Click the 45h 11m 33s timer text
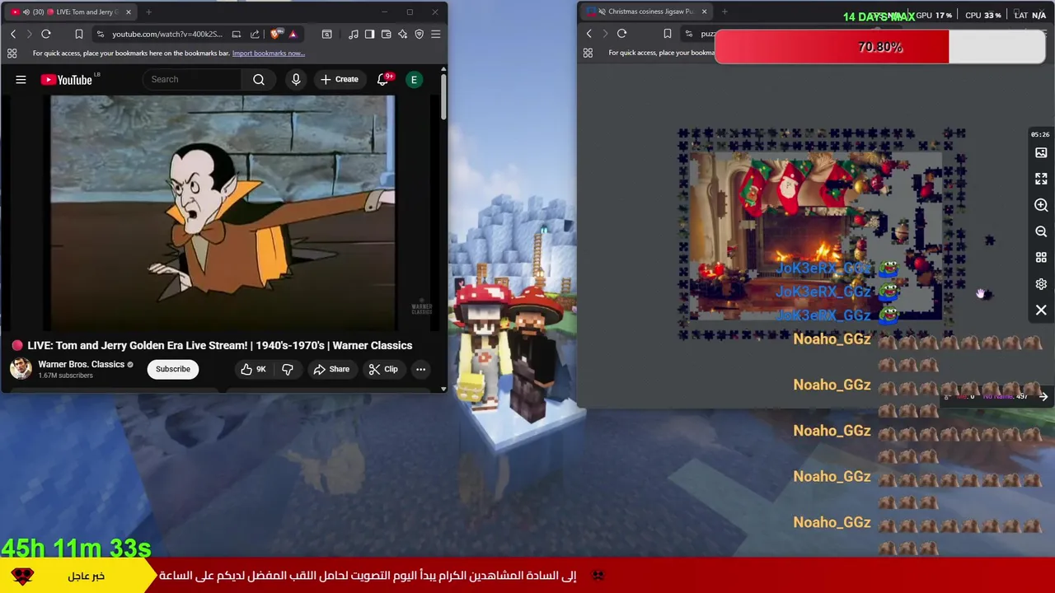The height and width of the screenshot is (593, 1055). [77, 548]
